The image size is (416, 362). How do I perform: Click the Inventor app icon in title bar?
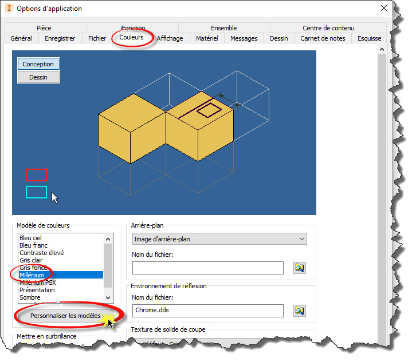tap(8, 9)
